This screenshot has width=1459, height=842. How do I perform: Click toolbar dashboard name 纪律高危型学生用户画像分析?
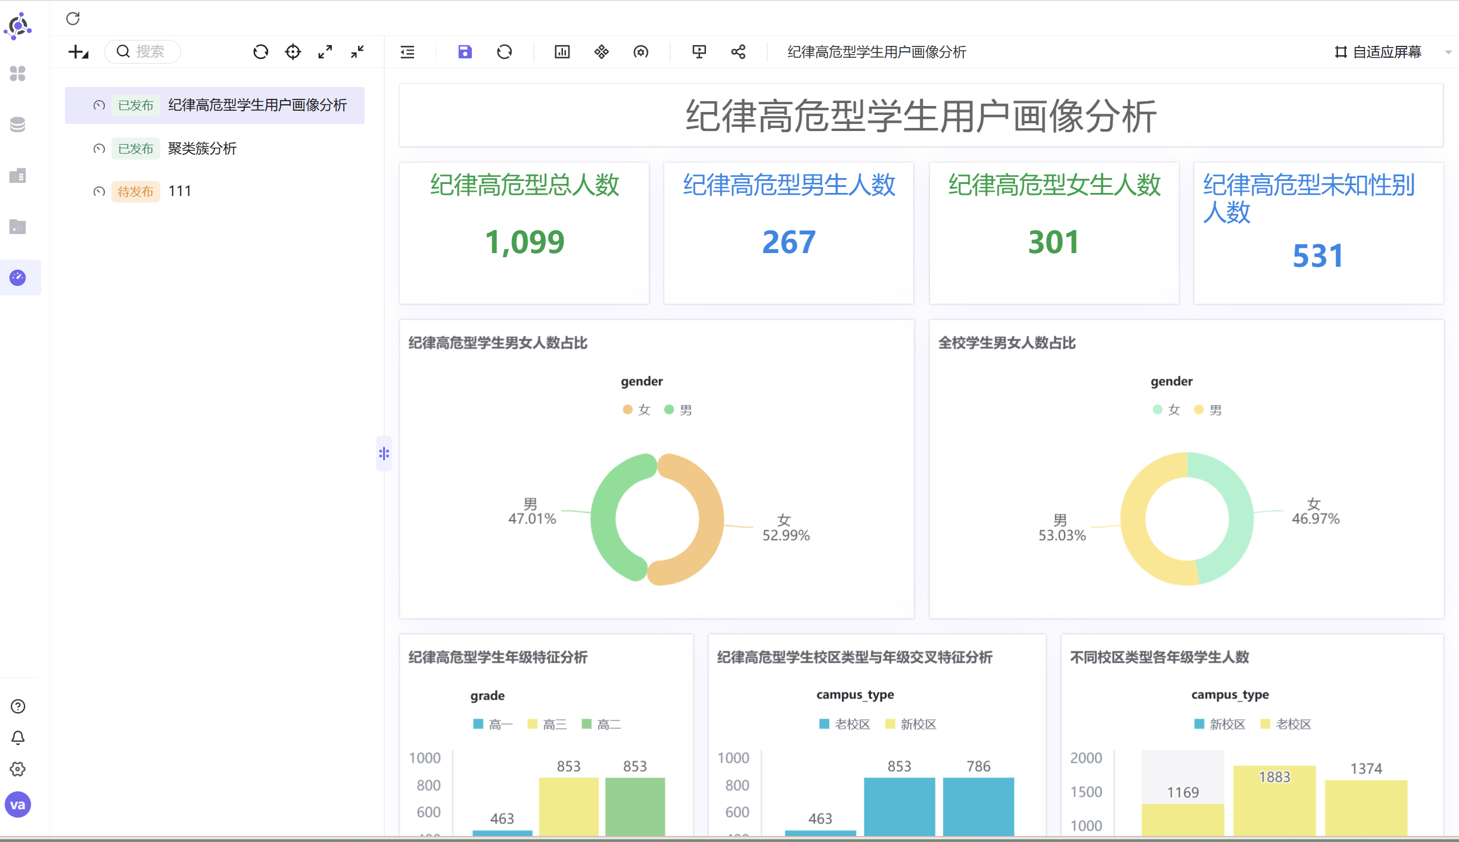tap(876, 52)
